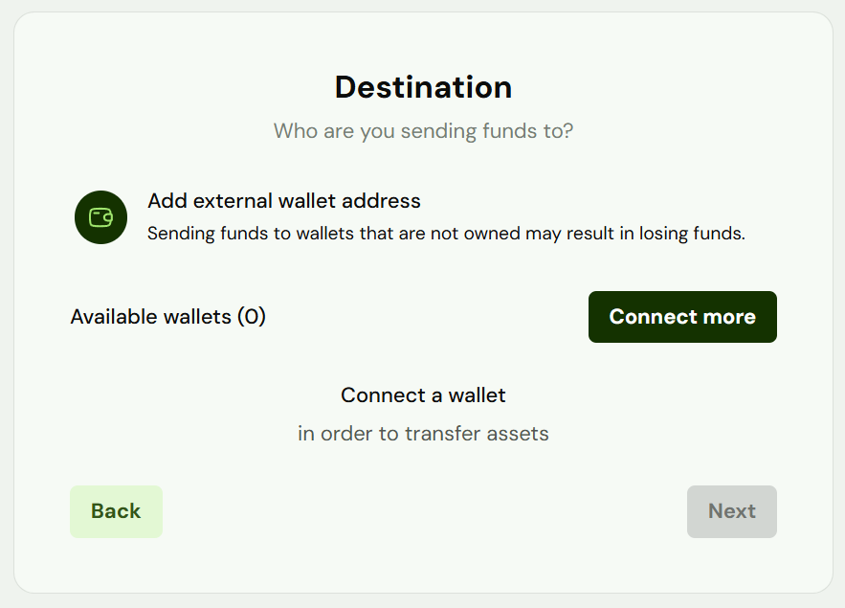Click the dark green wallet icon

click(100, 217)
